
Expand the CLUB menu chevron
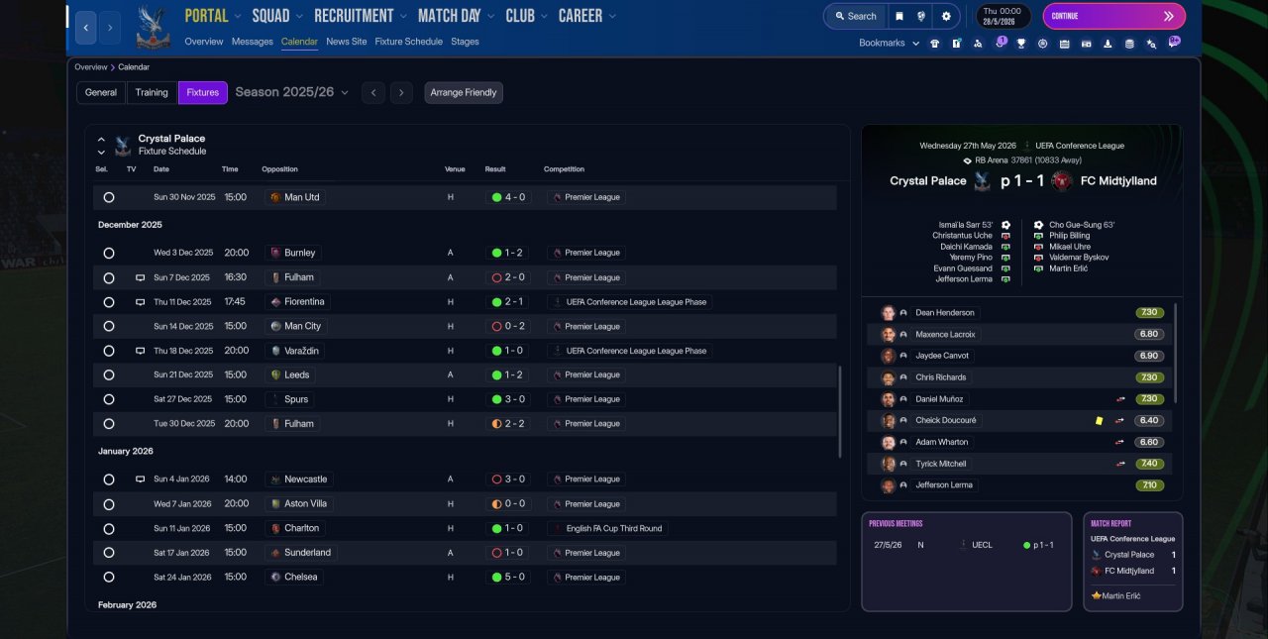click(545, 16)
